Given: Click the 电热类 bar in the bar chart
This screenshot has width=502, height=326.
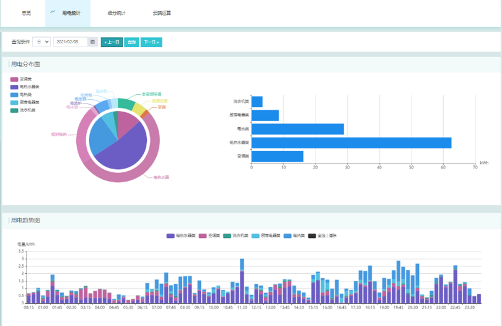Looking at the screenshot, I should 297,129.
